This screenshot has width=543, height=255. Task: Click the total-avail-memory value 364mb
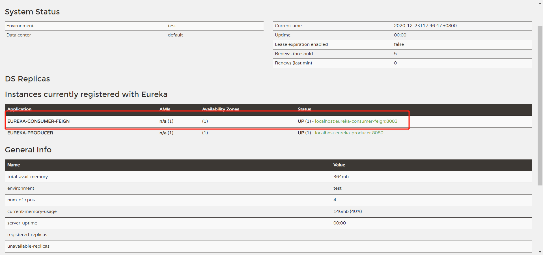341,176
